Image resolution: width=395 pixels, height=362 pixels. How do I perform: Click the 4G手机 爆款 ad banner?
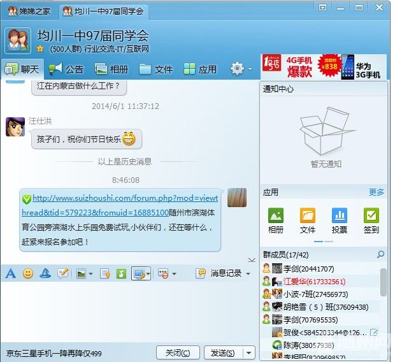(x=324, y=67)
